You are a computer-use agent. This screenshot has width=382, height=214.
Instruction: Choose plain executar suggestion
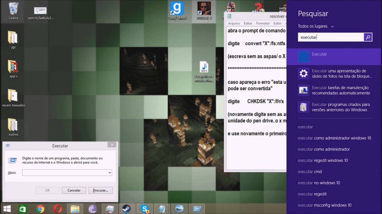pyautogui.click(x=305, y=127)
